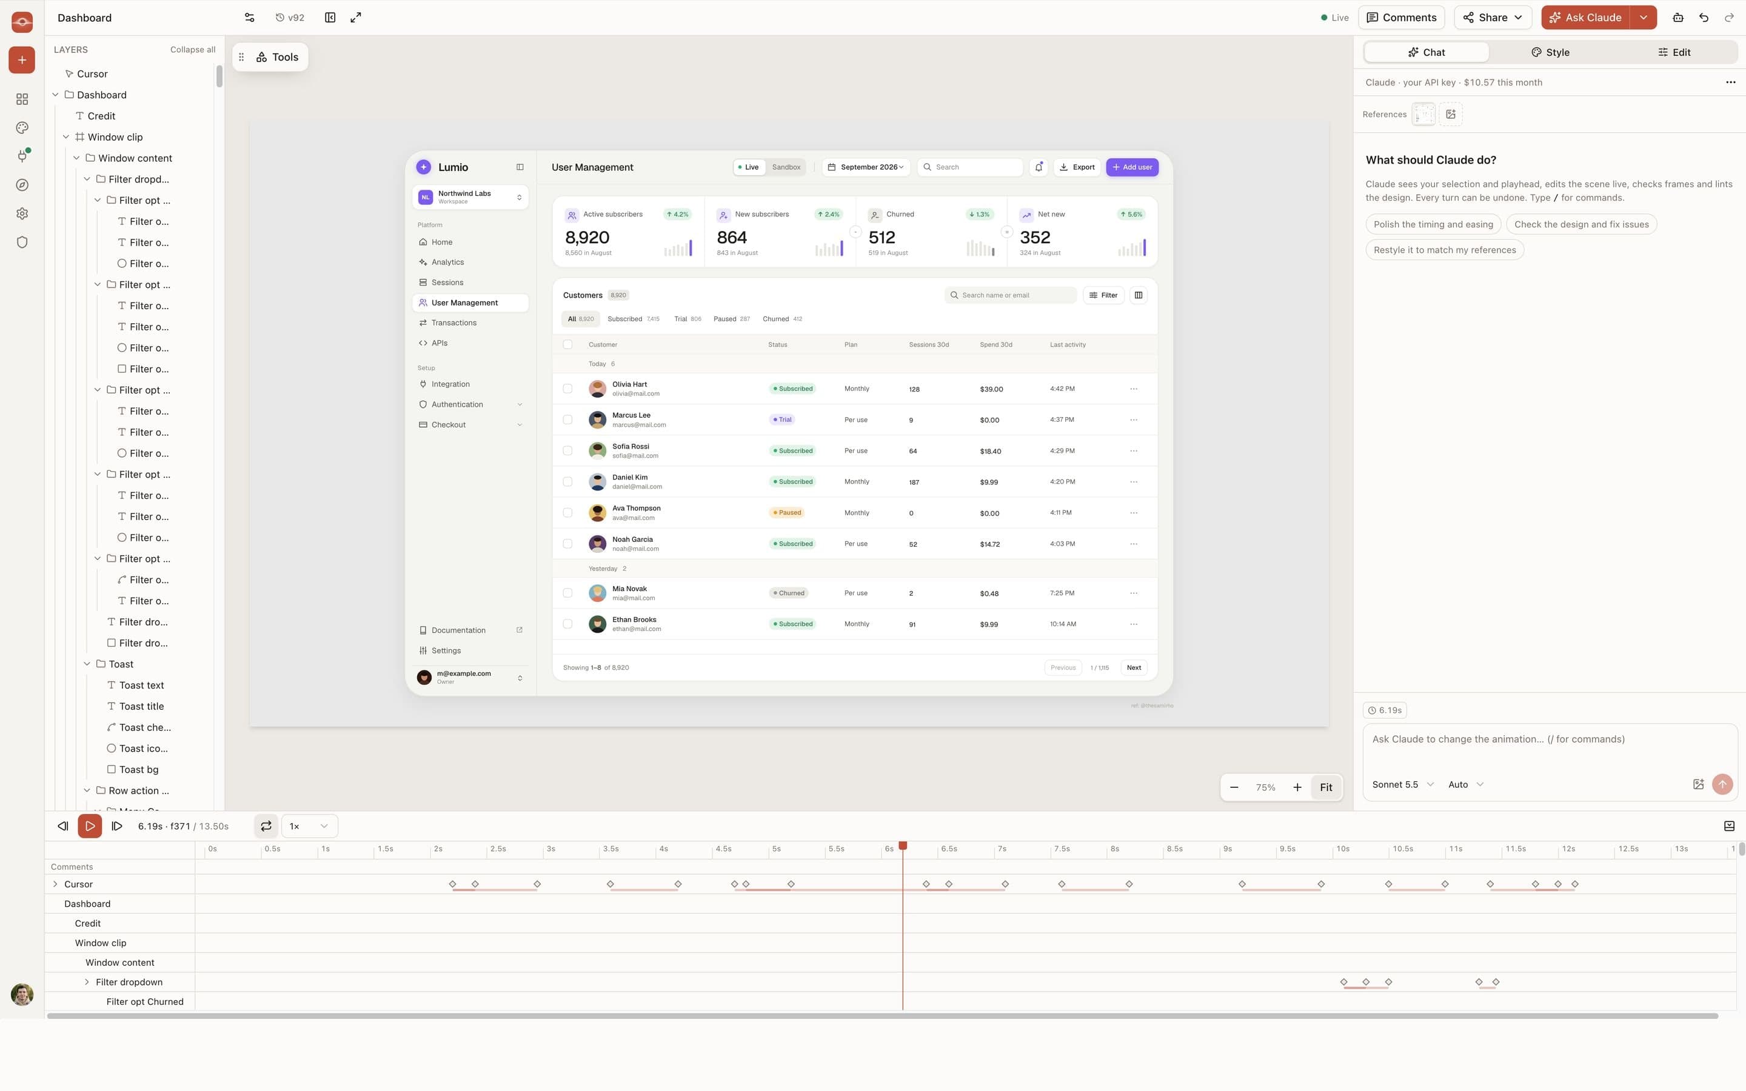
Task: Check the Sofia Rossi row checkbox
Action: click(567, 451)
